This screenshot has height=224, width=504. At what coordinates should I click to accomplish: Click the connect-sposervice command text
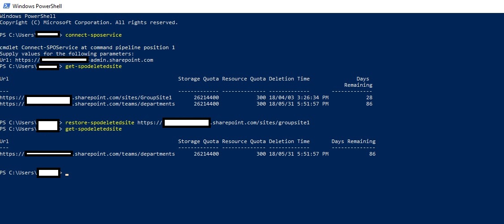[94, 35]
